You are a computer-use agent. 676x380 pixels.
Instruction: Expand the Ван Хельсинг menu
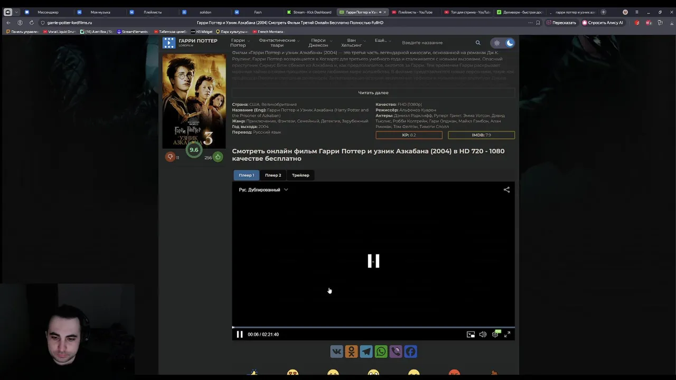[353, 43]
